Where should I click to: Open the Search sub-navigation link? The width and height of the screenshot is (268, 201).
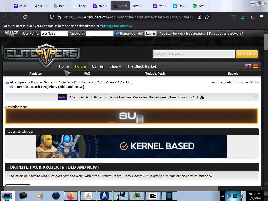tap(233, 74)
